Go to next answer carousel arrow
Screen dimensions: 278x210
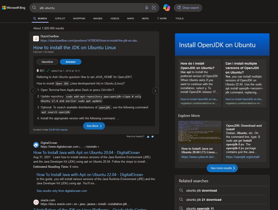coord(155,91)
